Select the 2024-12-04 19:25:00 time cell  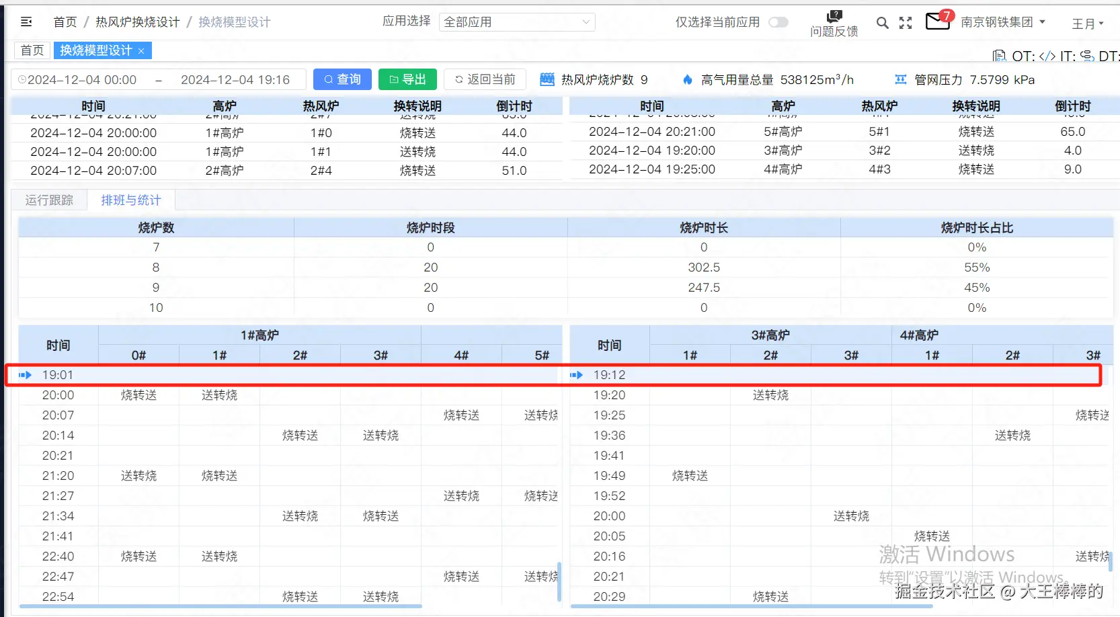(x=652, y=169)
